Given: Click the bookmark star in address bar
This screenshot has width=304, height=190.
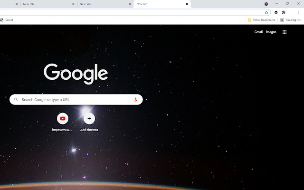Looking at the screenshot, I should point(266,12).
